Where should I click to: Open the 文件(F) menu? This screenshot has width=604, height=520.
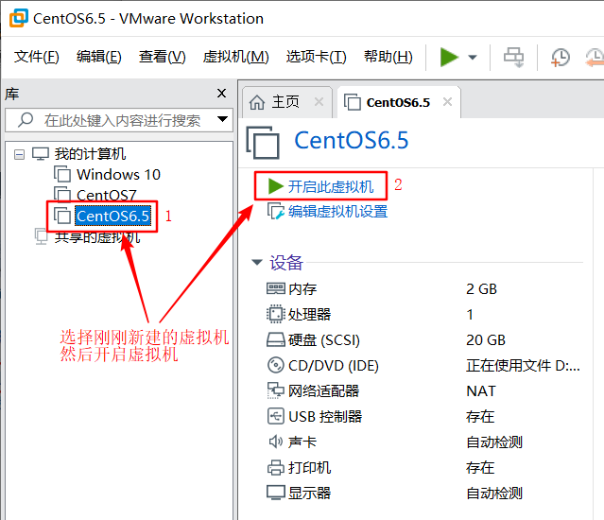point(37,57)
